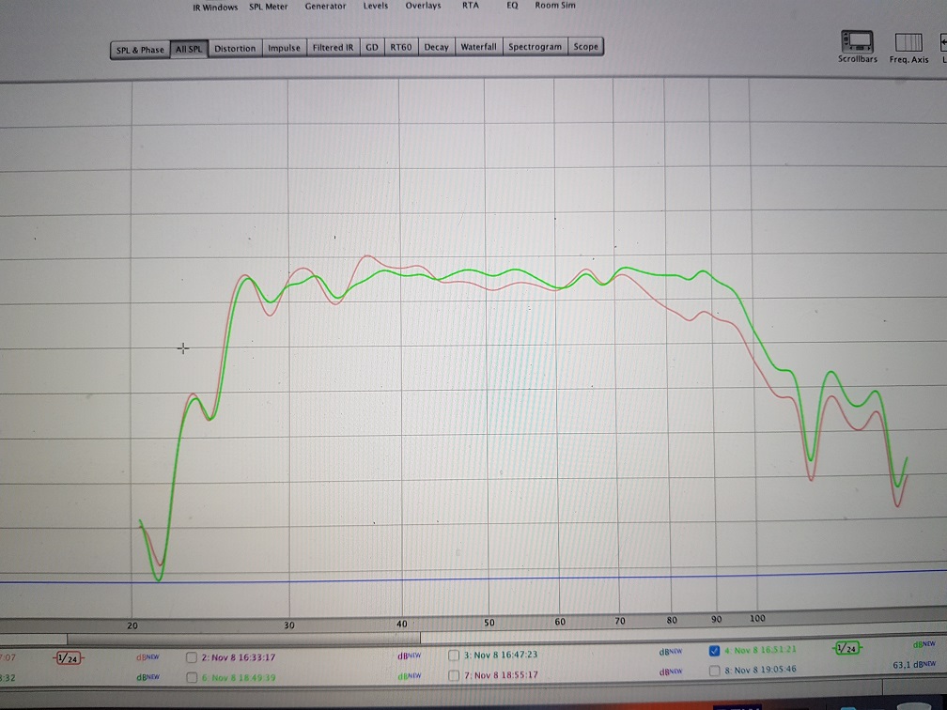Screen dimensions: 947x710
Task: Tick the trace 8: Nov 8 19:05:46 checkbox
Action: pyautogui.click(x=715, y=671)
